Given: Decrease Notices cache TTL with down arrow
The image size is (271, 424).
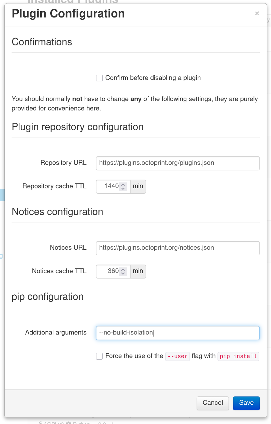Looking at the screenshot, I should 123,273.
